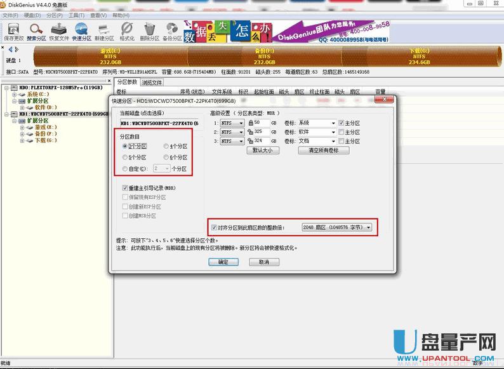Click the 搜索分区 (Search partition) magnifier icon

[x=36, y=31]
